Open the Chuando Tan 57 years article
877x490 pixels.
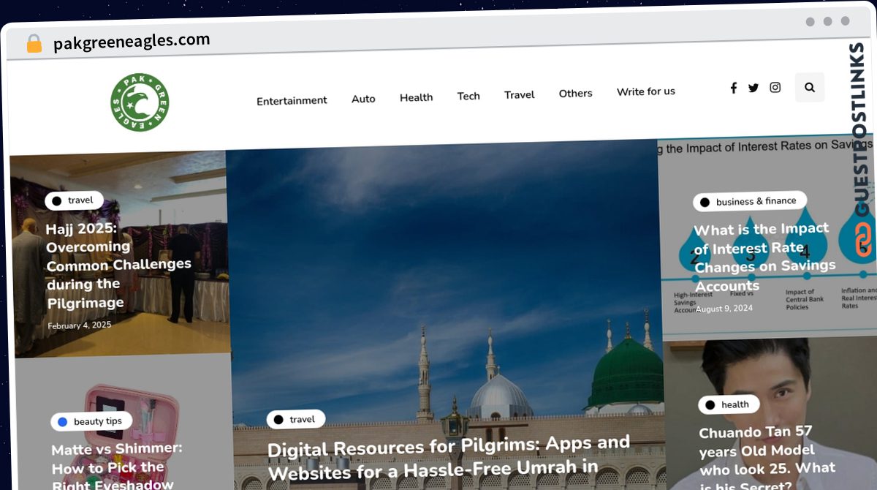[x=767, y=459]
